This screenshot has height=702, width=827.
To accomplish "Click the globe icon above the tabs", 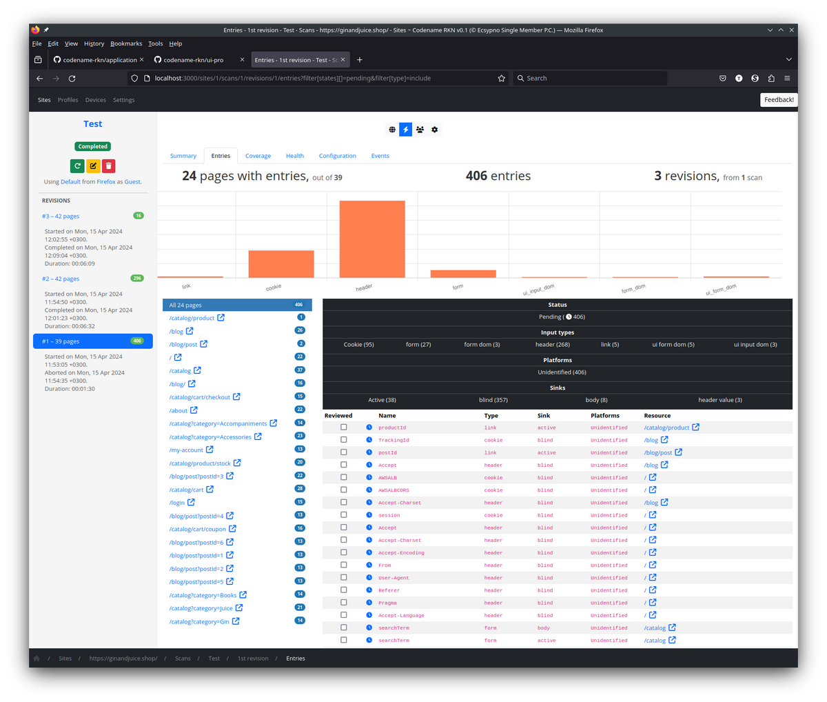I will (392, 130).
